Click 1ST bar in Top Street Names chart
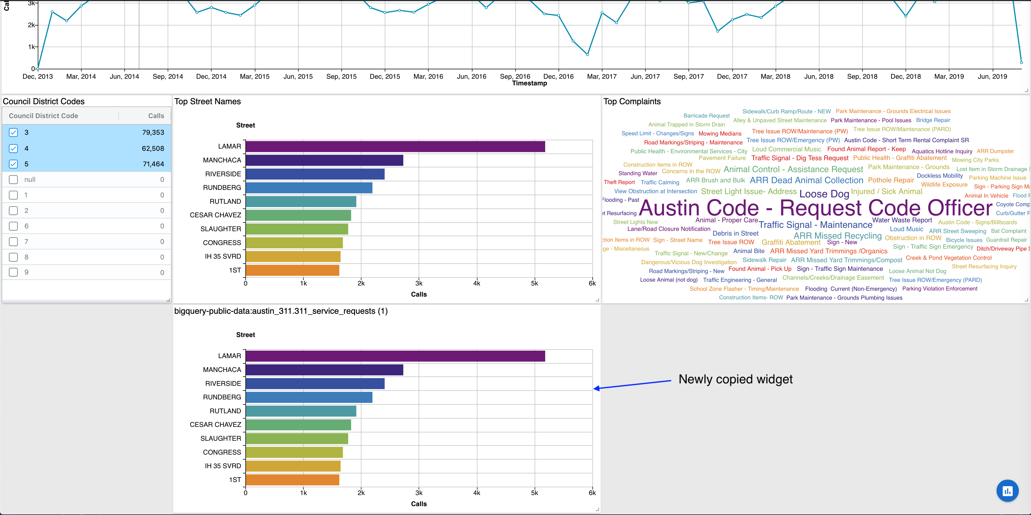1031x515 pixels. click(x=292, y=270)
